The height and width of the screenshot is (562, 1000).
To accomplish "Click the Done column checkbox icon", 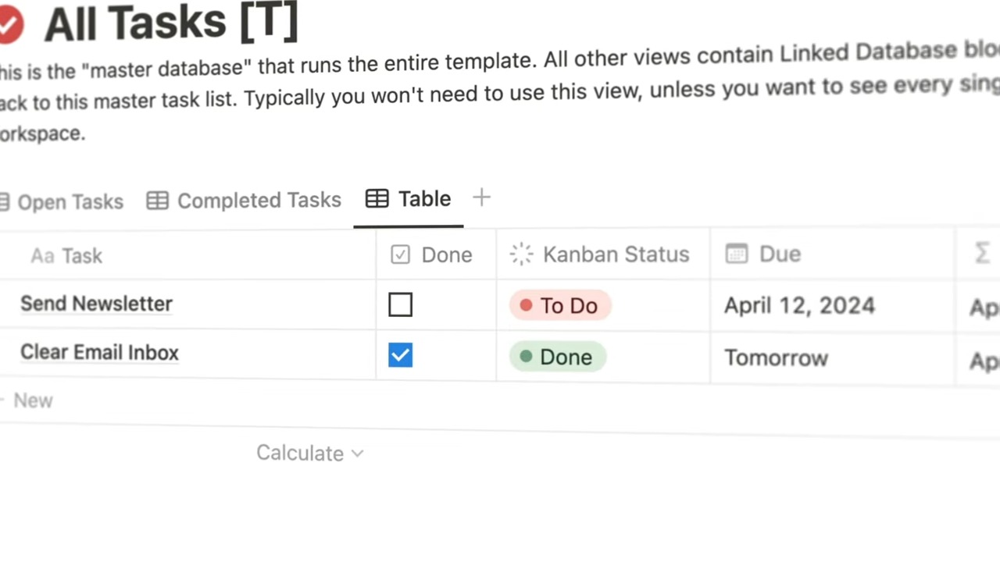I will coord(400,254).
